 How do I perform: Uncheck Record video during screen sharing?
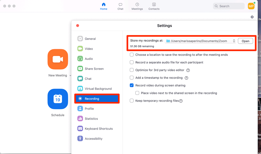pos(132,85)
